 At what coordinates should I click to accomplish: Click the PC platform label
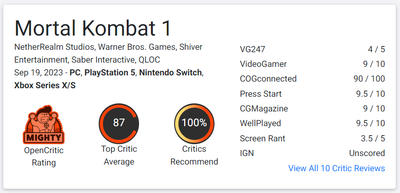pos(75,73)
